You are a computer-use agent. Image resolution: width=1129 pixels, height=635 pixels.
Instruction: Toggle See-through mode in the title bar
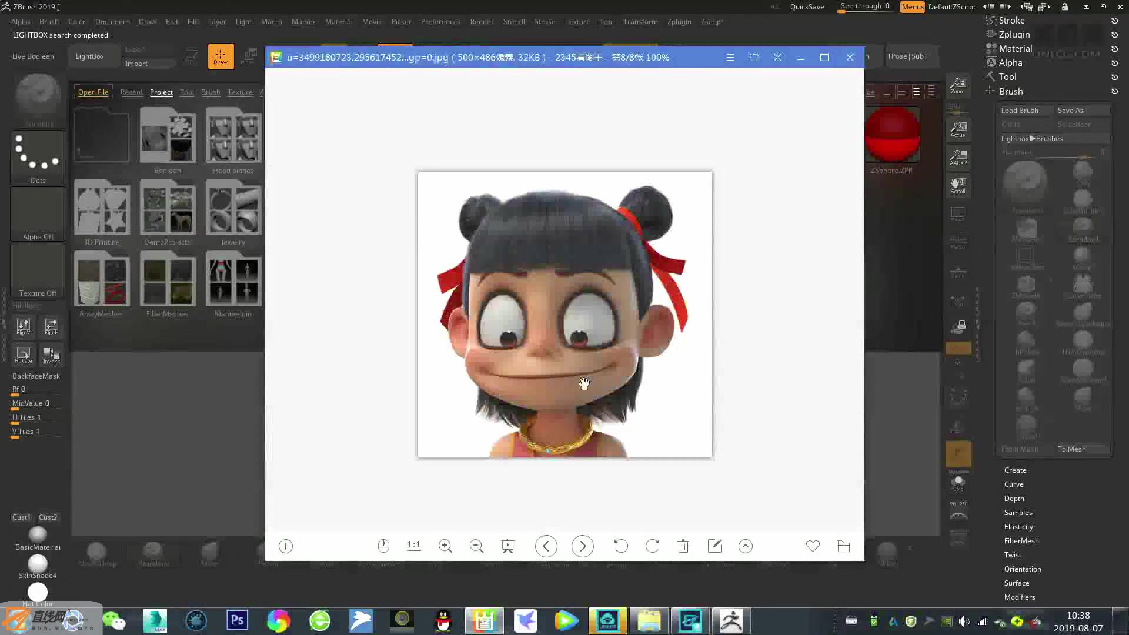[x=861, y=6]
